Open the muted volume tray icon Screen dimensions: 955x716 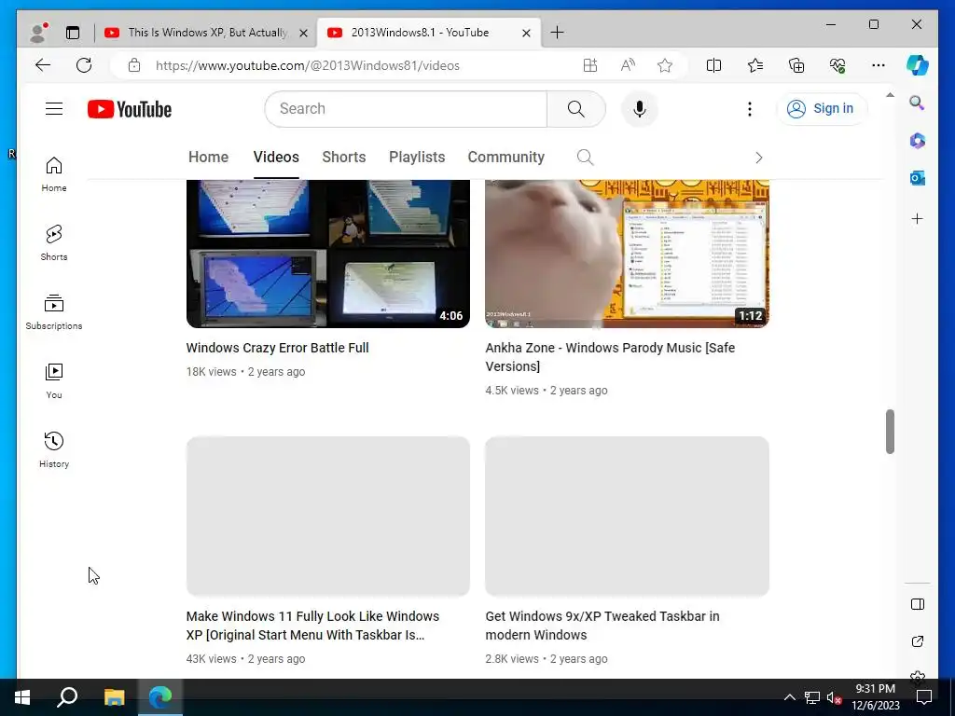(x=834, y=697)
